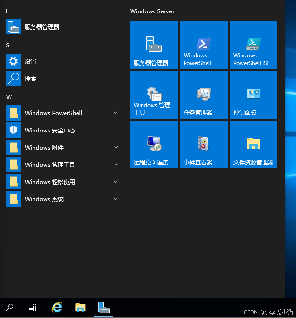Click the Windows 轻松使用 label
The image size is (296, 318).
50,182
